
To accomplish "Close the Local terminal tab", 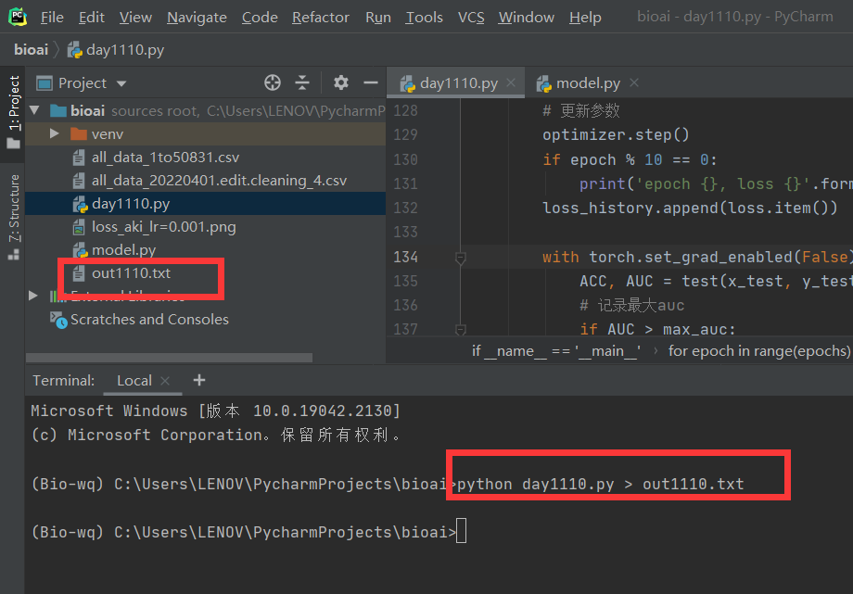I will coord(165,381).
